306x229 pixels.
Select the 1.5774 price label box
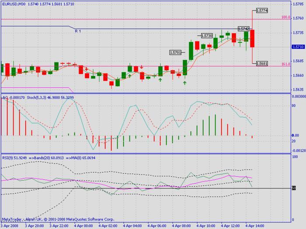pyautogui.click(x=262, y=10)
